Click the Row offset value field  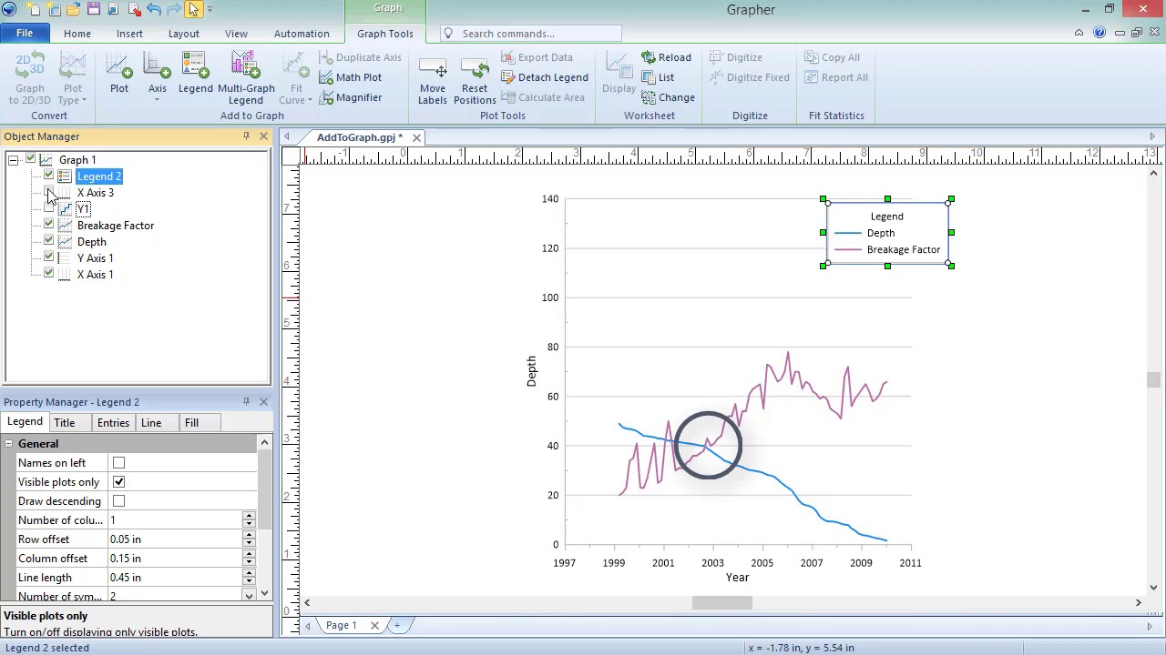click(175, 539)
